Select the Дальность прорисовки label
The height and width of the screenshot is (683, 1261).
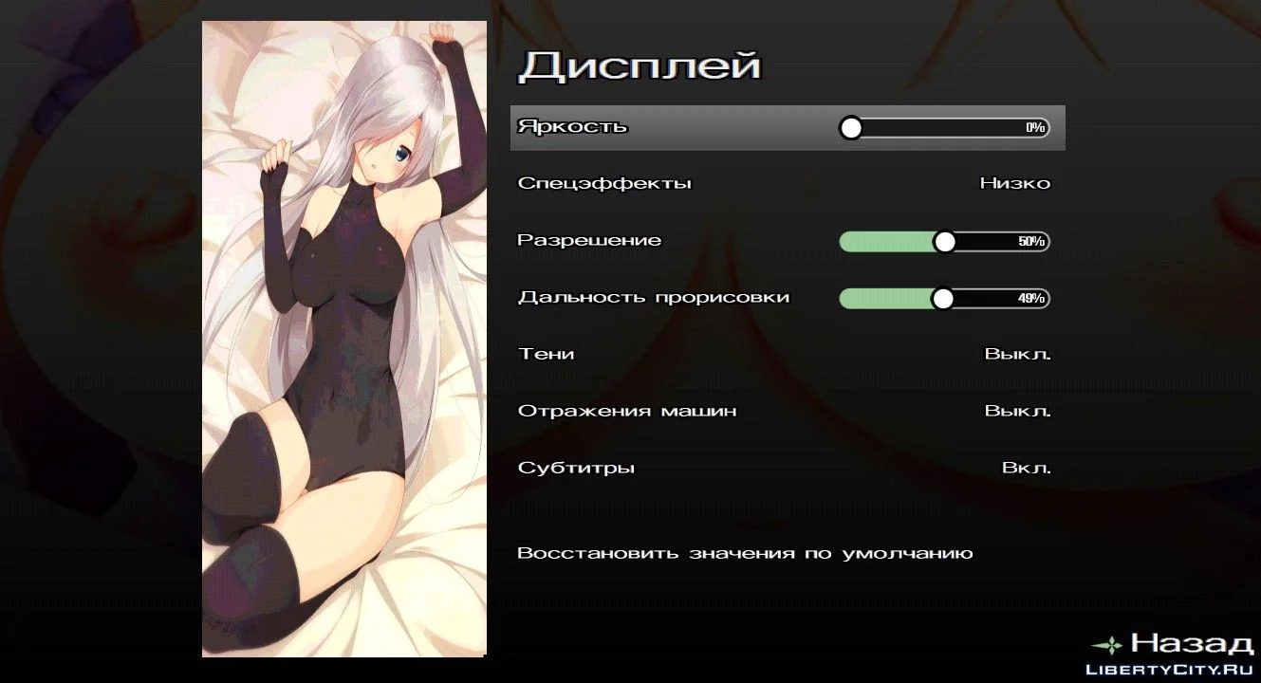click(x=654, y=298)
